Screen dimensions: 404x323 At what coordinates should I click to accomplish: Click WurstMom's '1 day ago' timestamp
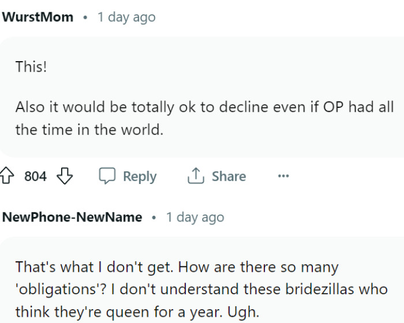pos(126,17)
